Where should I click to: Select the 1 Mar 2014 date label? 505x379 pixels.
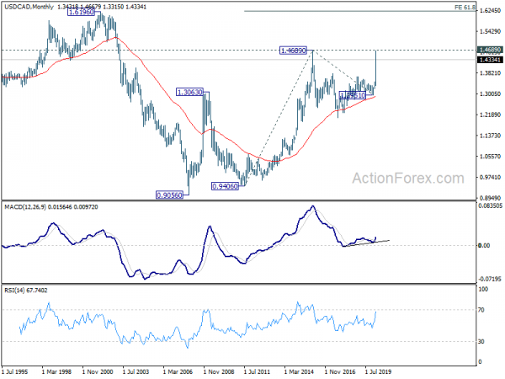point(299,372)
